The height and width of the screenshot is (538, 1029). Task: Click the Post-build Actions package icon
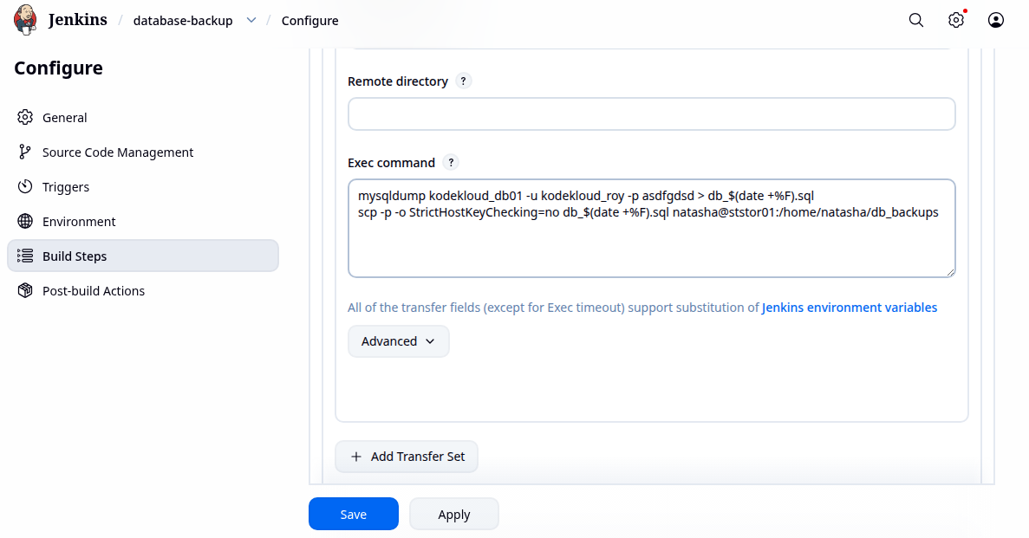(25, 290)
